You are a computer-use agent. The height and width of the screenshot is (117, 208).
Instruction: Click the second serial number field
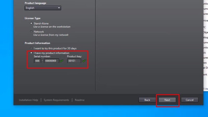click(x=51, y=61)
